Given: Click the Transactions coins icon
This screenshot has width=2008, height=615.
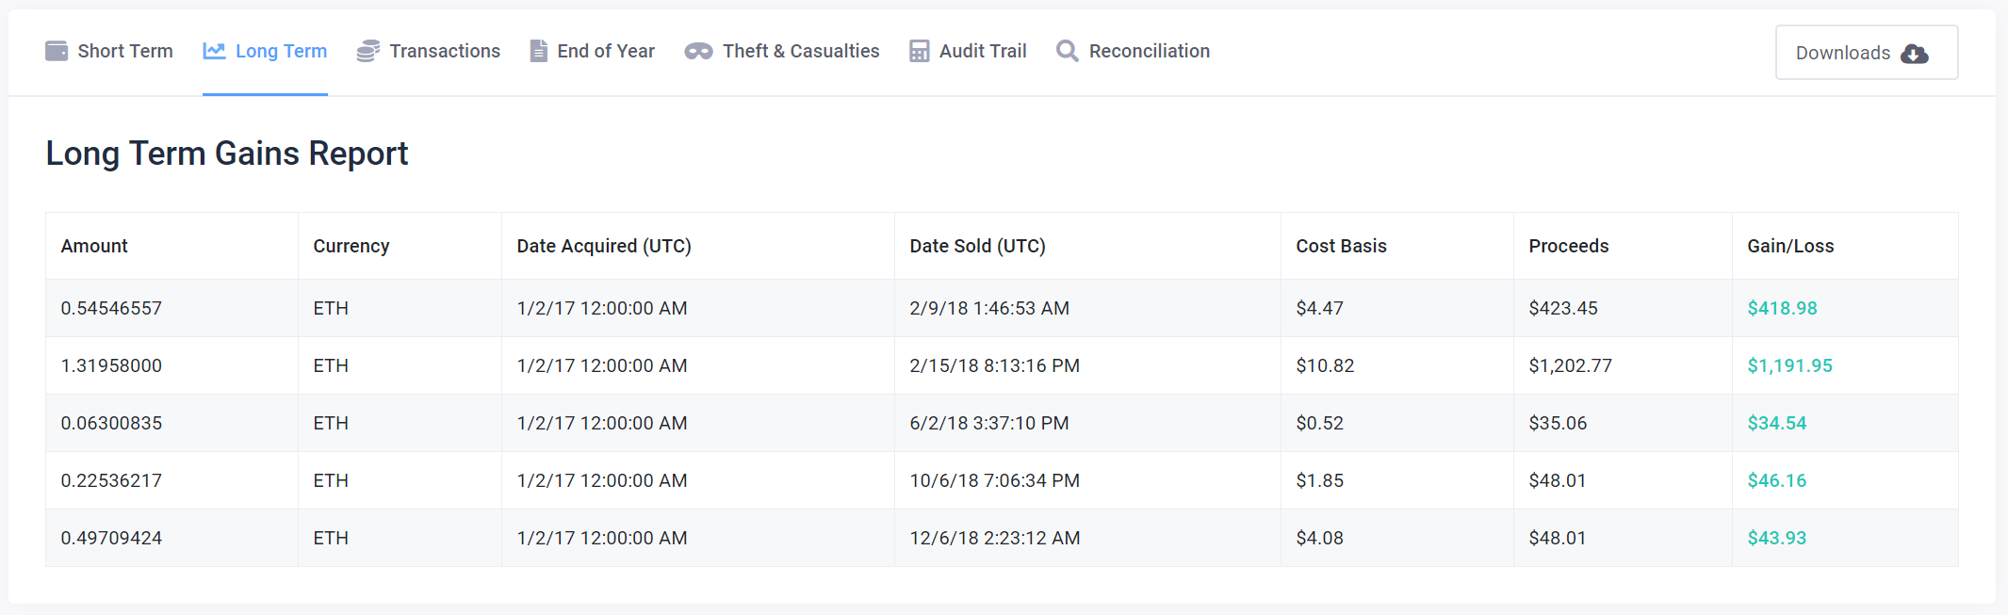Looking at the screenshot, I should (368, 51).
